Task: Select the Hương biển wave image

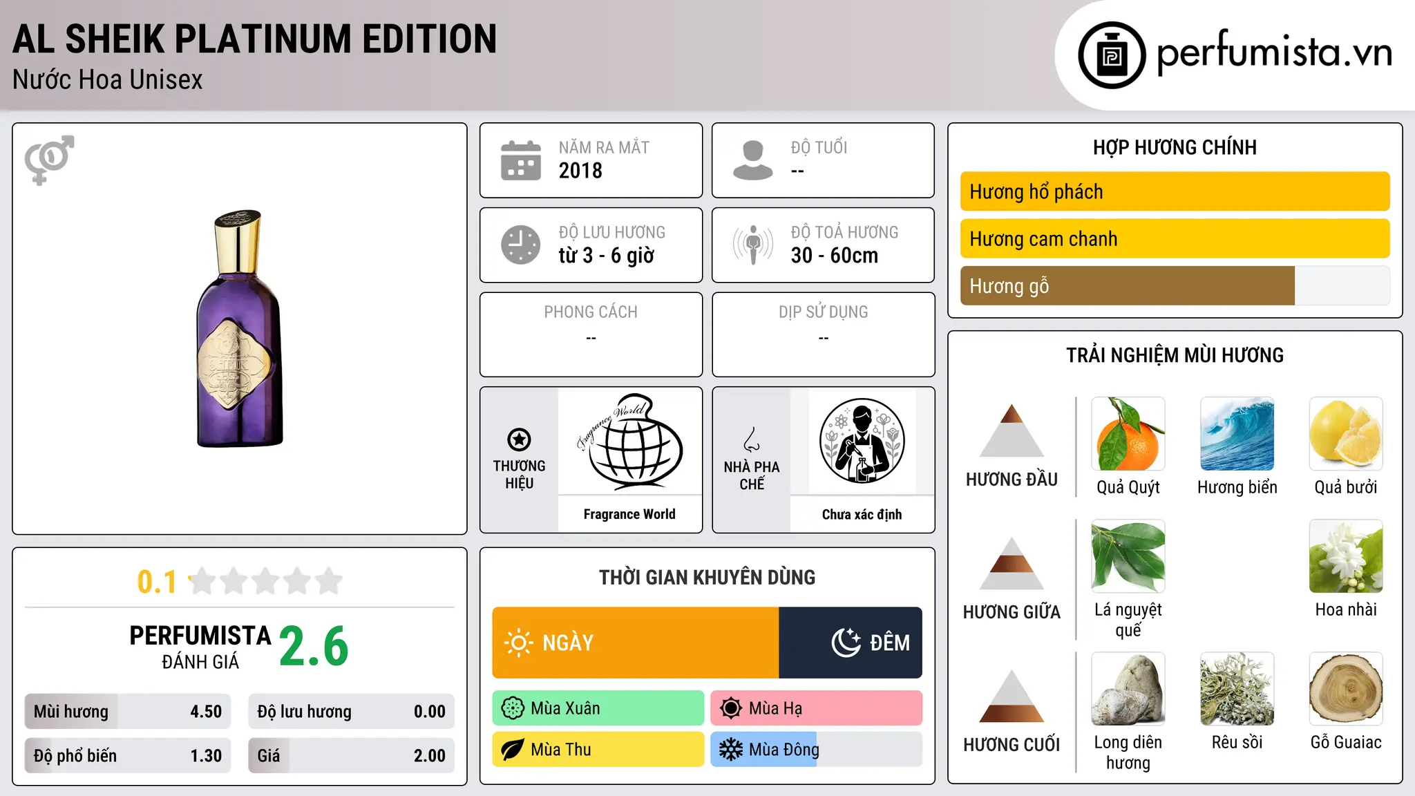Action: coord(1237,434)
